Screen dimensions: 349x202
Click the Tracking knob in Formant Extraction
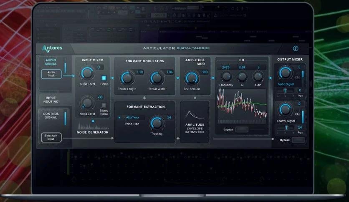(x=157, y=123)
